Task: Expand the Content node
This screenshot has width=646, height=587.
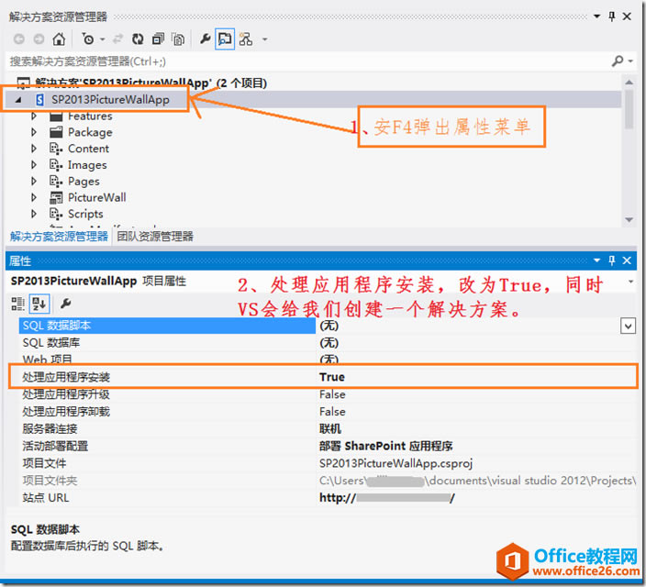Action: [x=34, y=149]
